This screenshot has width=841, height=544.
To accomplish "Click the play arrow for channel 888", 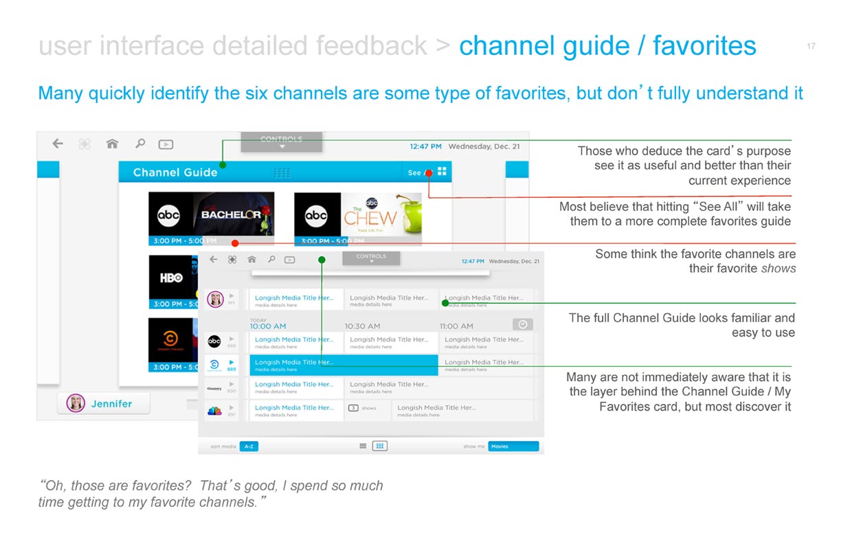I will (232, 339).
